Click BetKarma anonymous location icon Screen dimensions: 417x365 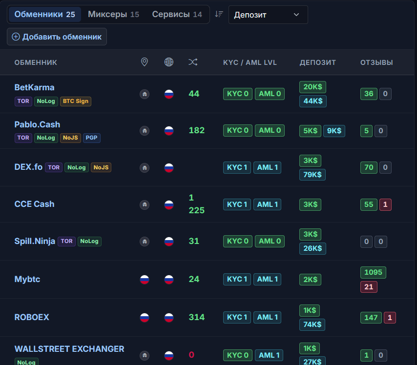[x=145, y=94]
